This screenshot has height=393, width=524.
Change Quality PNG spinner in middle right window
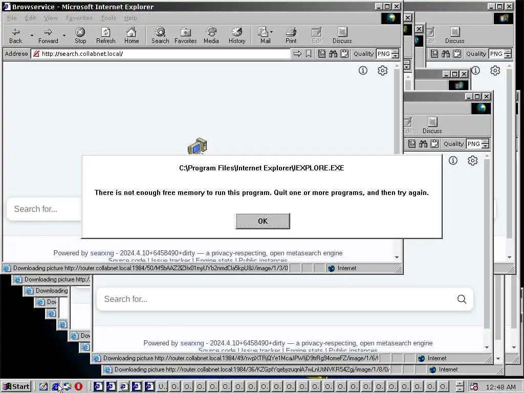pyautogui.click(x=485, y=144)
